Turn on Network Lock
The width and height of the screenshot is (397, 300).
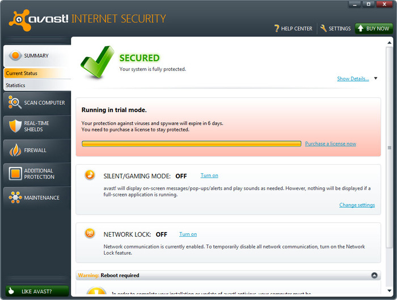[x=188, y=234]
